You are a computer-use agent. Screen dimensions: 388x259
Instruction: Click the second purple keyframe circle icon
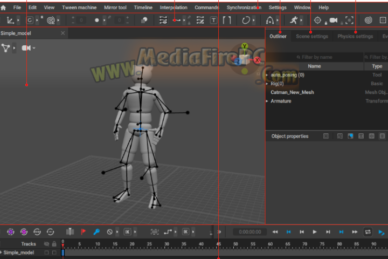point(24,231)
